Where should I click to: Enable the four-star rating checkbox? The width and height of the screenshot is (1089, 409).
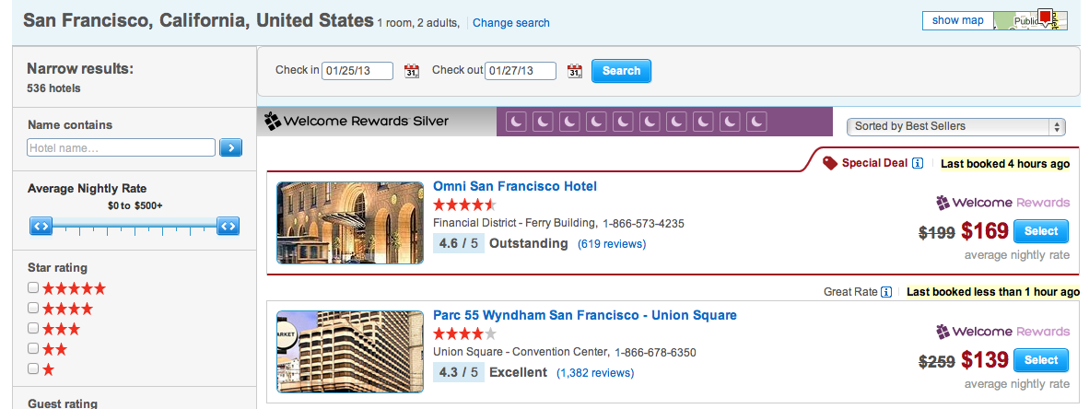coord(33,308)
